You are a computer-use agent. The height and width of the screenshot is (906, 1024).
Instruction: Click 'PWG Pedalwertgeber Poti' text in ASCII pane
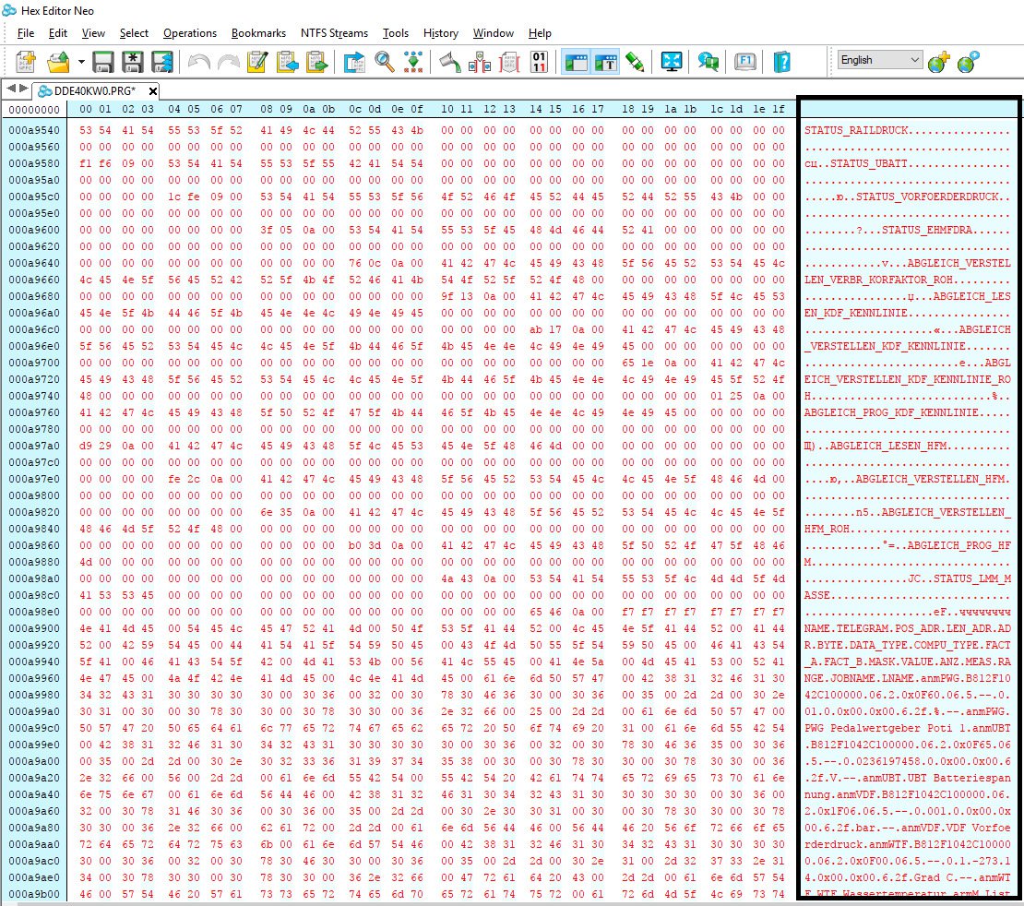pyautogui.click(x=879, y=728)
